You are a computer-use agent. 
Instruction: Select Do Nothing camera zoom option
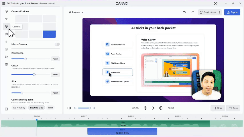point(19,108)
